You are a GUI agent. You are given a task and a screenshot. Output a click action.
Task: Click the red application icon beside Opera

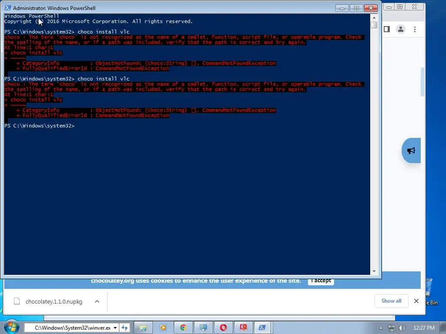[x=243, y=328]
